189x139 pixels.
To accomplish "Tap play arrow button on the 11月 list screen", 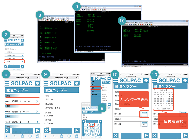I will tap(38, 131).
